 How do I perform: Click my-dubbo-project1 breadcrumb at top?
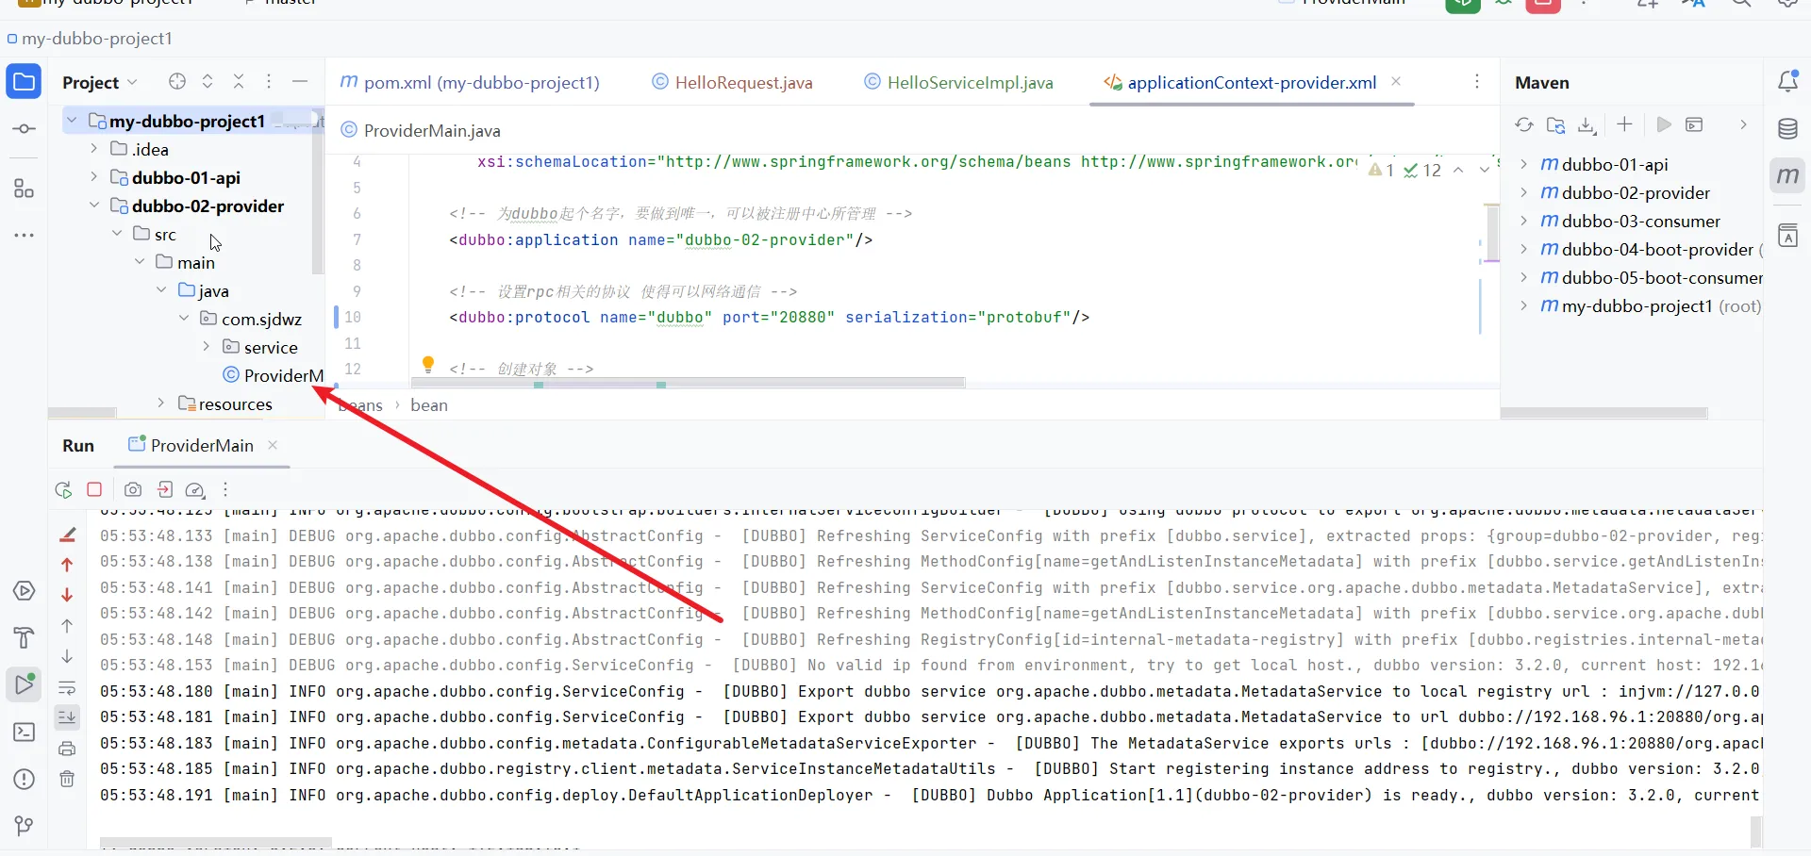[96, 39]
